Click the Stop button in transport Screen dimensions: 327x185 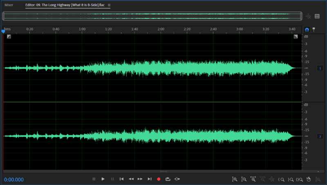[94, 179]
